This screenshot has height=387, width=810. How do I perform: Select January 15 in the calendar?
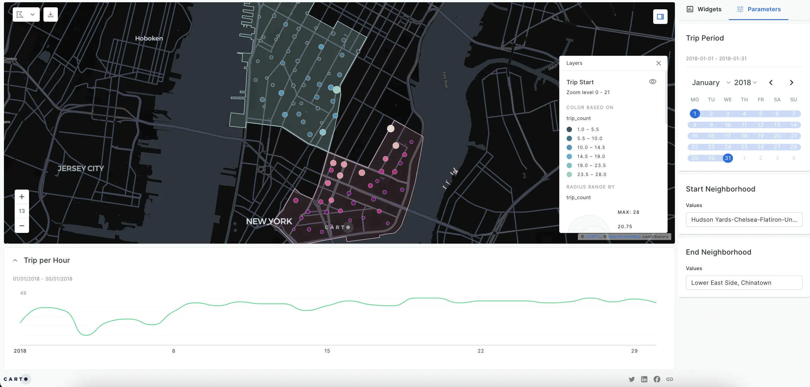[695, 136]
